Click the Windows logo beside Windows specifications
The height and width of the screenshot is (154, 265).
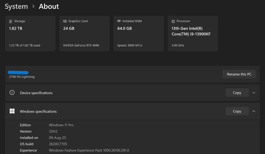[x=12, y=111]
